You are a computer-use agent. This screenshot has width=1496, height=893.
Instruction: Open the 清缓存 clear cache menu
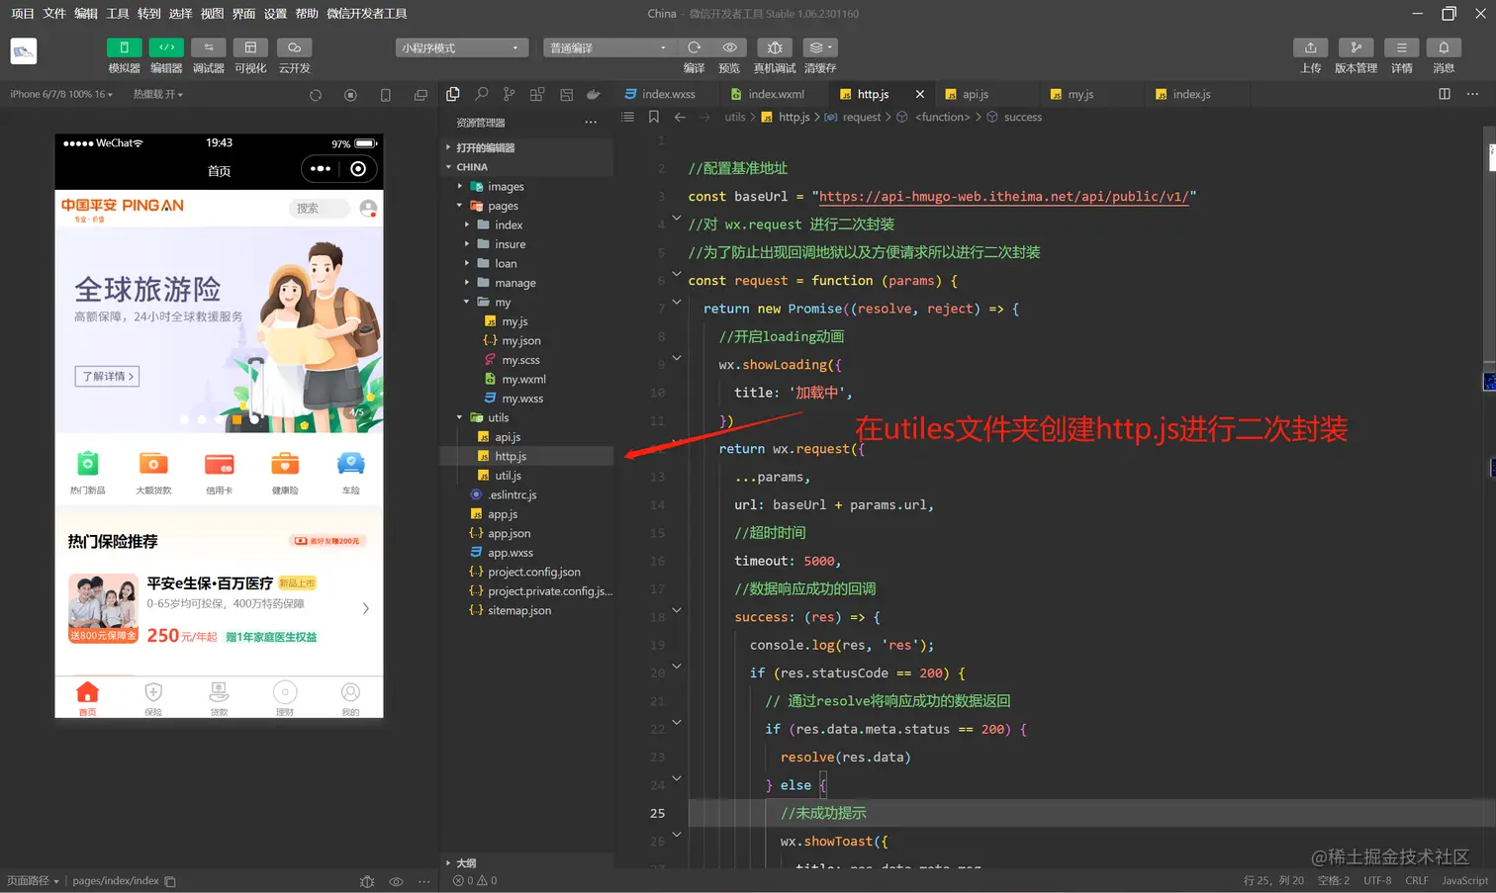(x=819, y=47)
